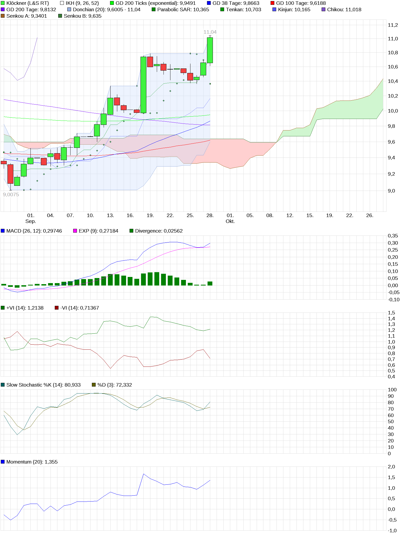
Task: Click the 'EXP (9): 0,27184' label
Action: 99,231
